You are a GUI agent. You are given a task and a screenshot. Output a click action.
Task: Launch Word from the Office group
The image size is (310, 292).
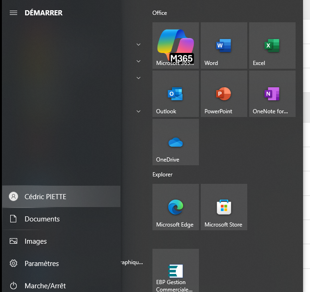224,45
